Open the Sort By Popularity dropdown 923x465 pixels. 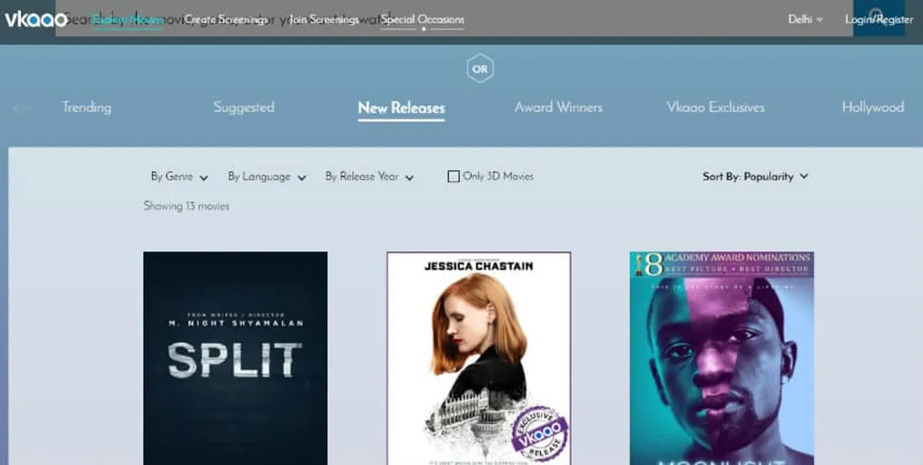click(x=756, y=177)
